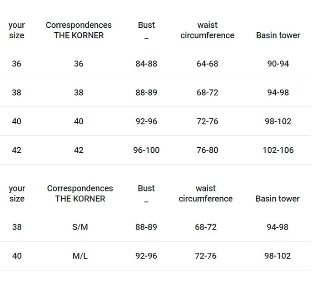This screenshot has height=300, width=327.
Task: Click the bottom table's Correspondences THE KORNER header
Action: [x=80, y=193]
